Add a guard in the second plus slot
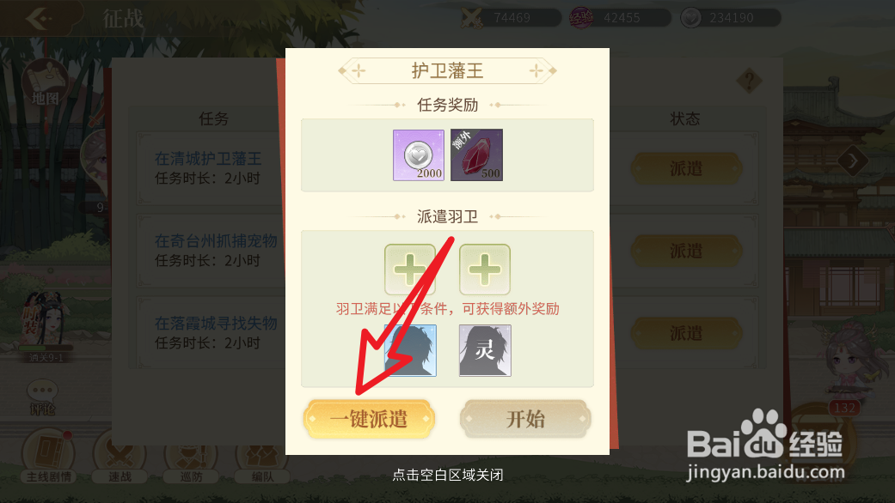Screen dimensions: 895x503 coord(485,270)
